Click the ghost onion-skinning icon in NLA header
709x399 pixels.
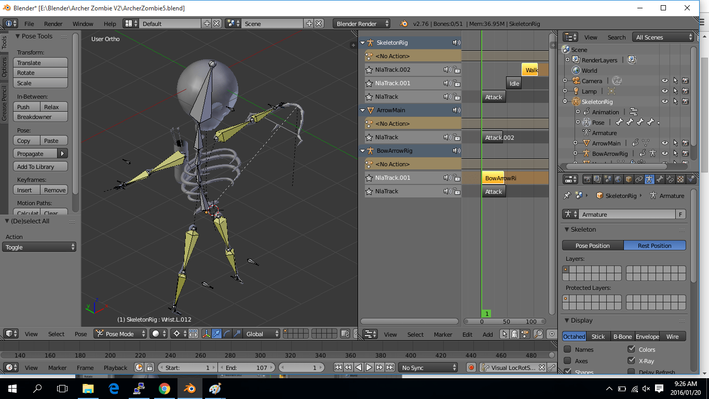[x=514, y=334]
